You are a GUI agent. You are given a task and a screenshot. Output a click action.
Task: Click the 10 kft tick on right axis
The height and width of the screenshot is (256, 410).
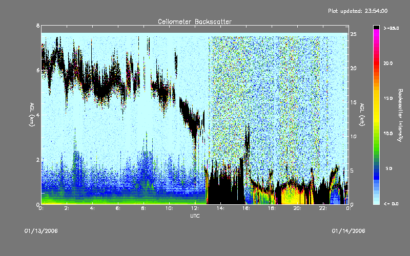tap(353, 136)
